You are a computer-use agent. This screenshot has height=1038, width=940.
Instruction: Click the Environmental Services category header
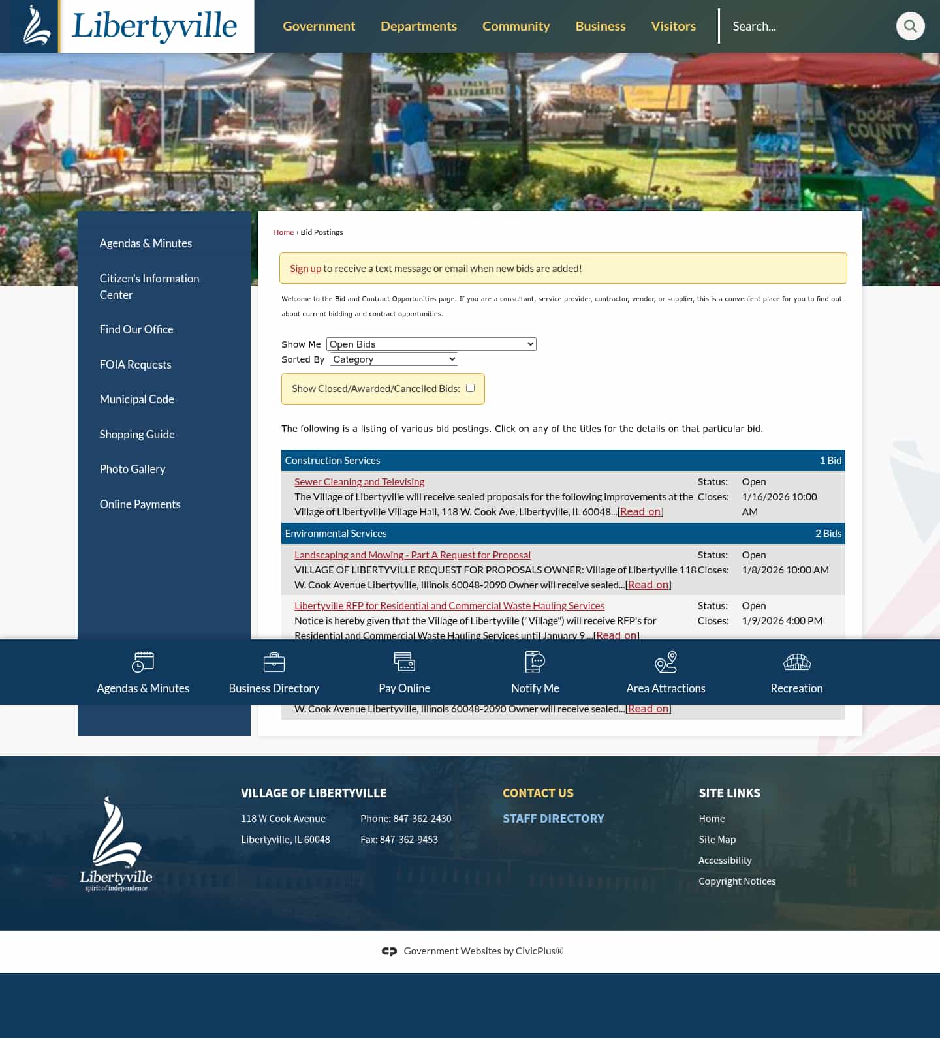563,534
